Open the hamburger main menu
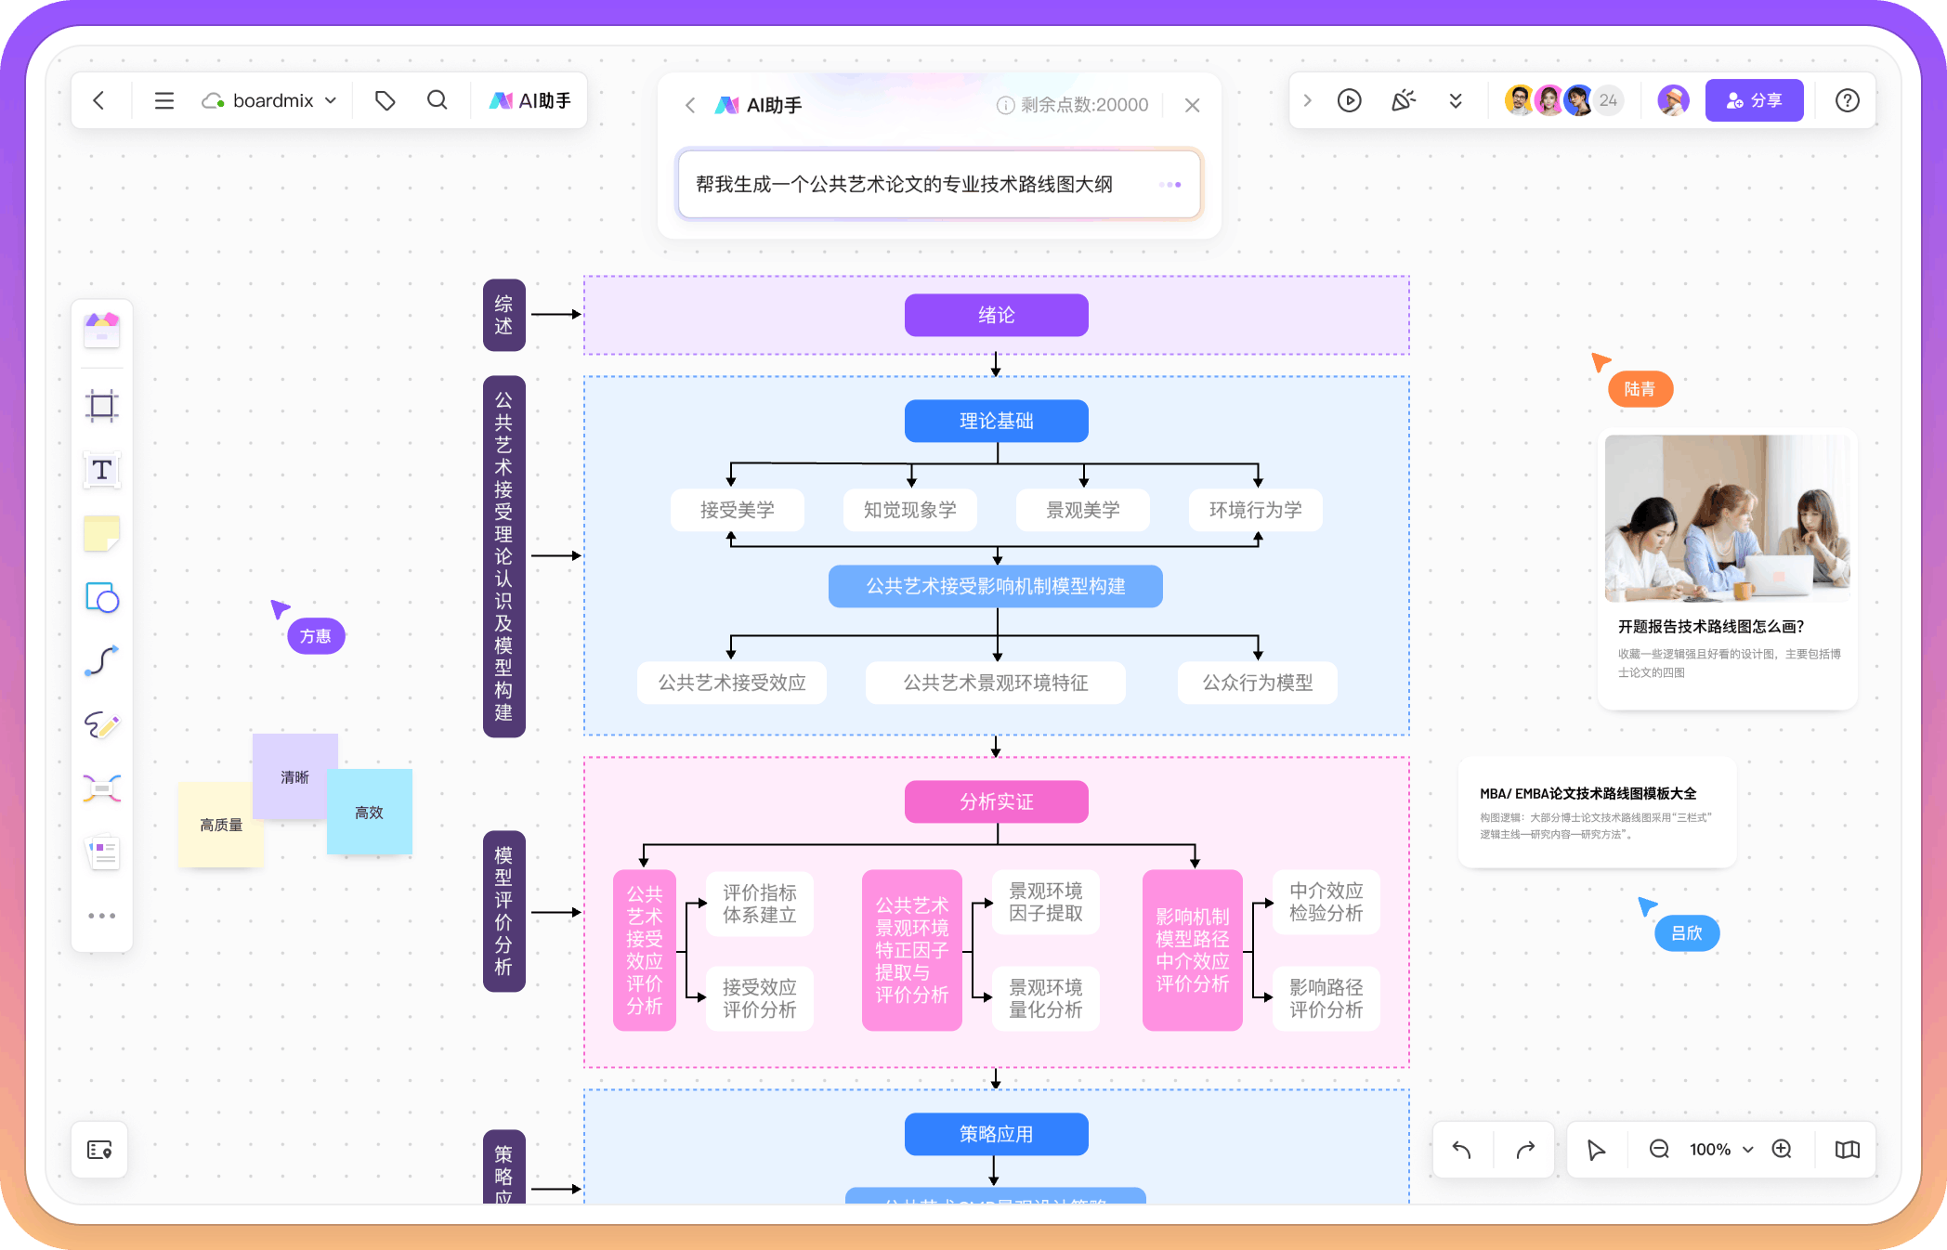The width and height of the screenshot is (1947, 1250). tap(164, 100)
